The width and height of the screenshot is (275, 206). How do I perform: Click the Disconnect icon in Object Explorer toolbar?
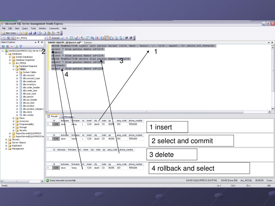click(8, 46)
